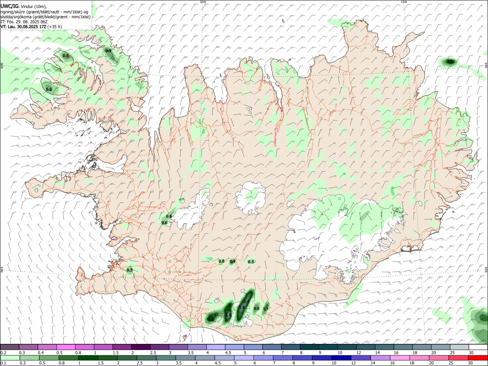Click the 15W longitude label
The image size is (488, 366).
[404, 2]
